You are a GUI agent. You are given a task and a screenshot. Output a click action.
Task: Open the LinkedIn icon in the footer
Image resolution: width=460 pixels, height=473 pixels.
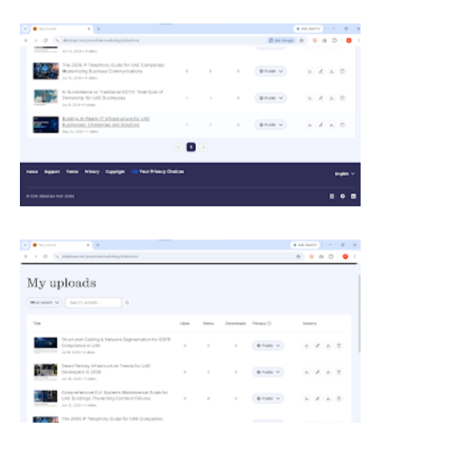[353, 196]
